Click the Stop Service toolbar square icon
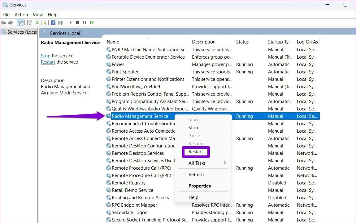This screenshot has width=356, height=223. point(77,23)
